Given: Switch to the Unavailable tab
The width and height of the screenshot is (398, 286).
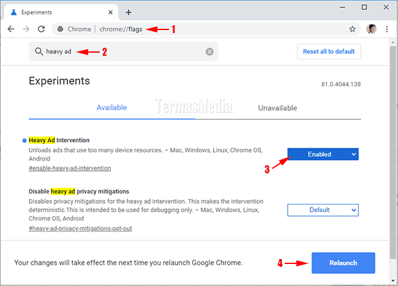Looking at the screenshot, I should pyautogui.click(x=278, y=108).
